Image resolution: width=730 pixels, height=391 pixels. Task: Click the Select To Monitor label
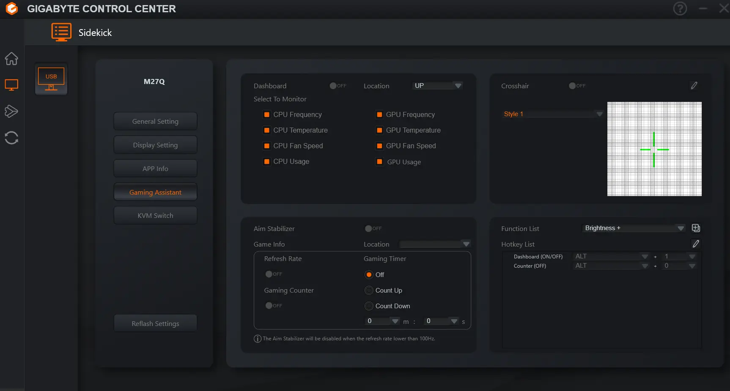click(280, 99)
